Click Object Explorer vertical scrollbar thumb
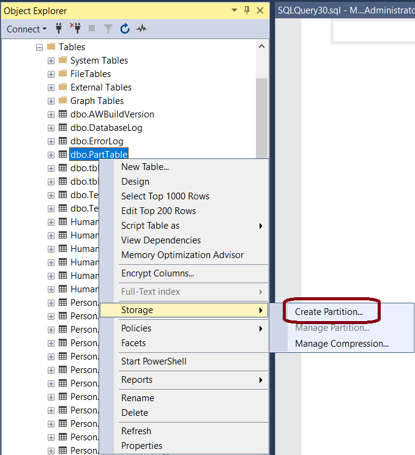The height and width of the screenshot is (455, 415). (x=261, y=119)
